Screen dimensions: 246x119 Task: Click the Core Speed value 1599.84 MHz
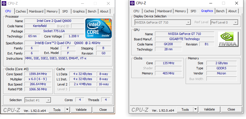click(x=38, y=74)
